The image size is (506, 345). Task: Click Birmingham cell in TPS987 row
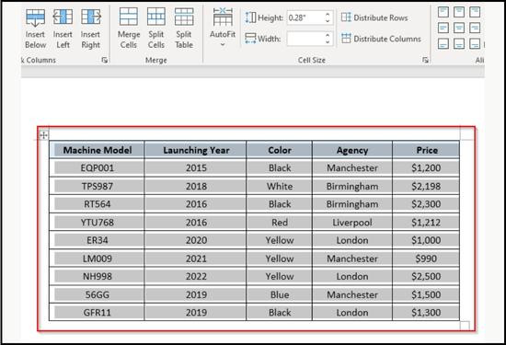[352, 186]
